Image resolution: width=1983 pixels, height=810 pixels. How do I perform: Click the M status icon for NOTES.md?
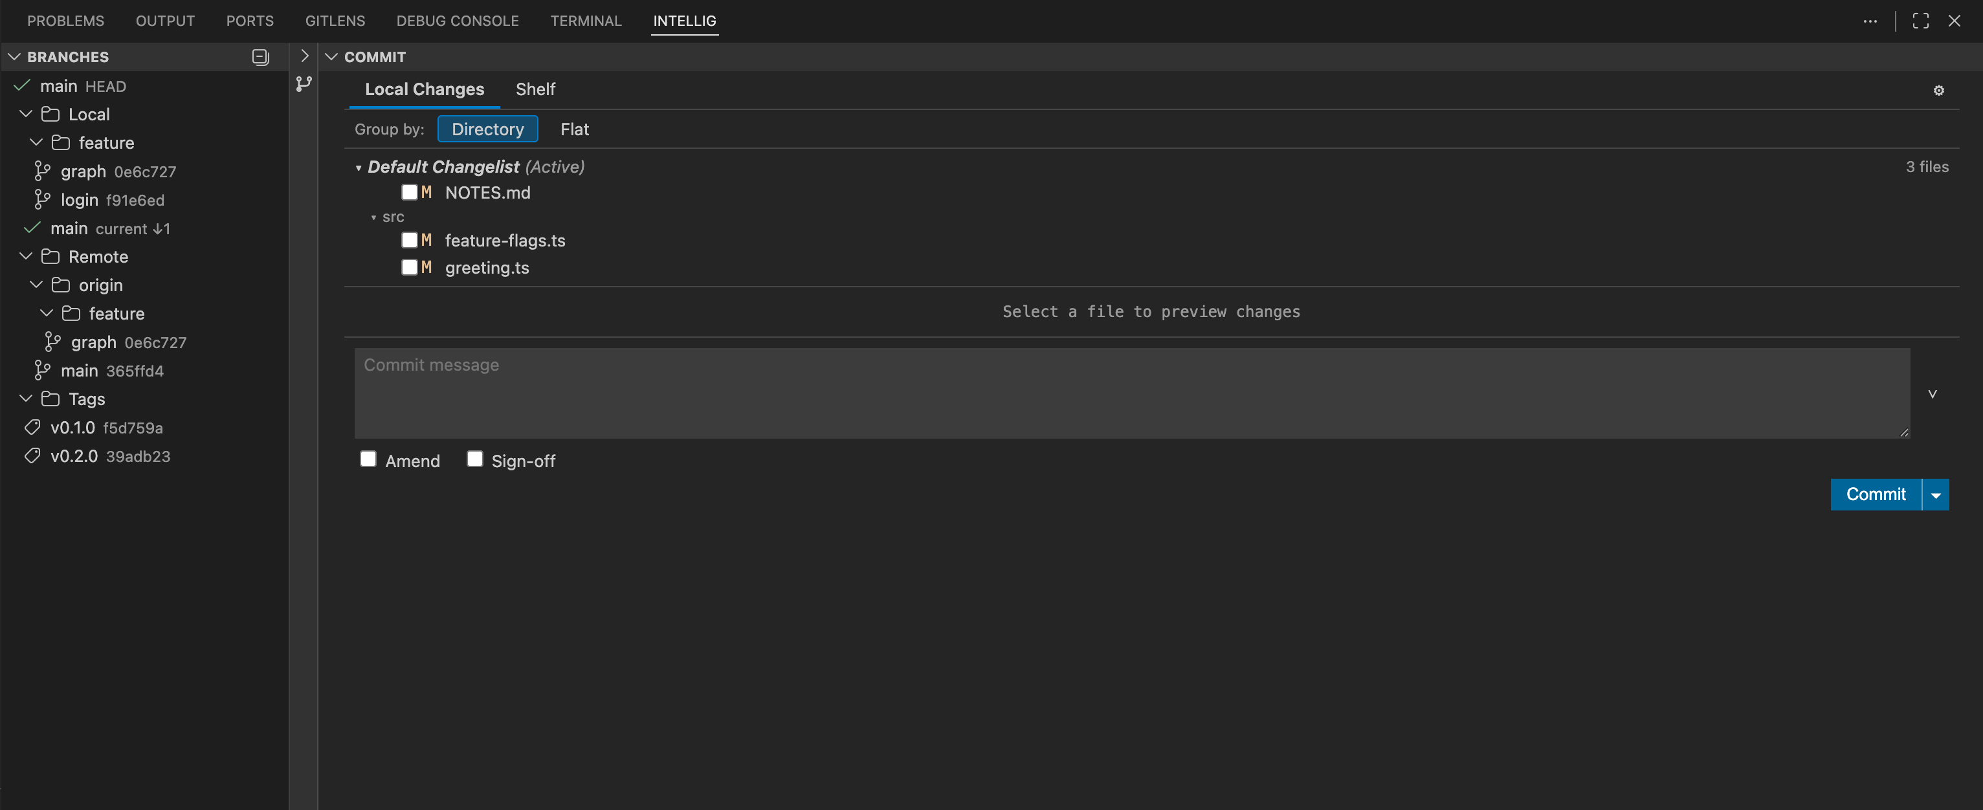click(x=427, y=192)
